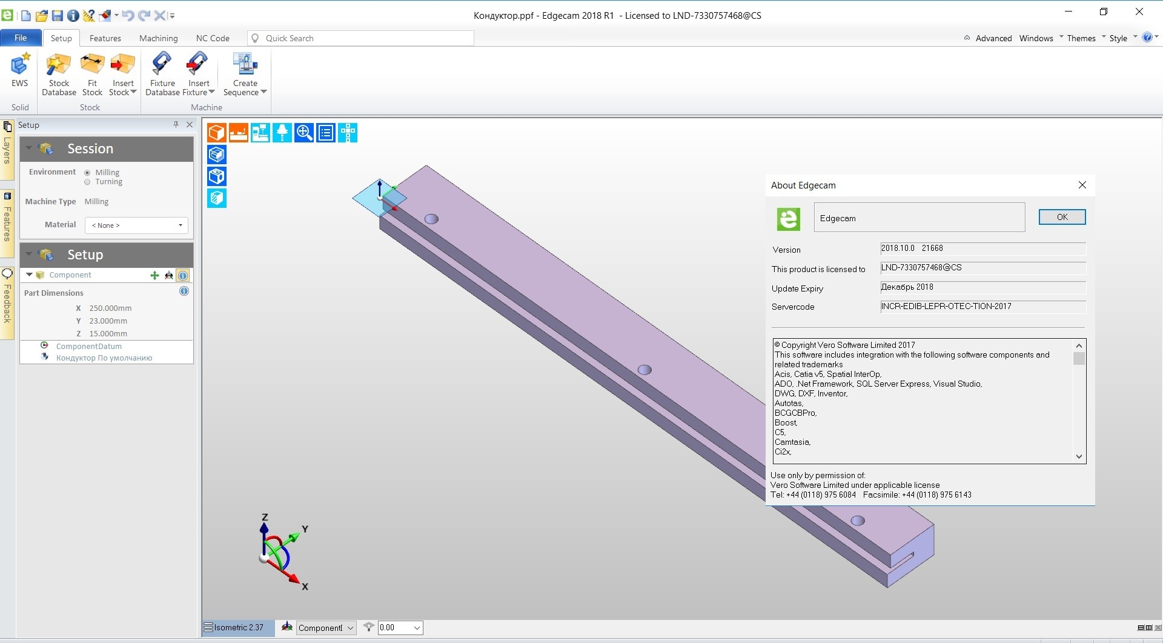This screenshot has height=643, width=1163.
Task: Click the delete X icon in quick access toolbar
Action: [x=159, y=15]
